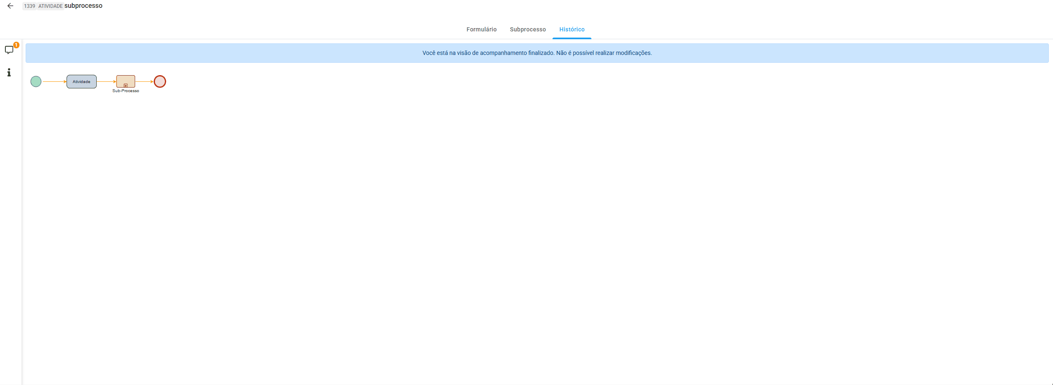Expand the Sub-Processo plus marker
Screen dimensions: 1053x385
(126, 86)
